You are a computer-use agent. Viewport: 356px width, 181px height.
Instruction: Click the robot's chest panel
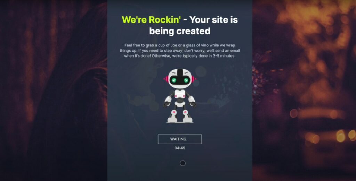coord(180,94)
